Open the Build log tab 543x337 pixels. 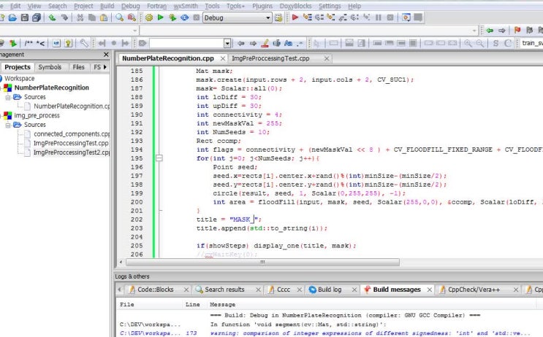click(330, 290)
